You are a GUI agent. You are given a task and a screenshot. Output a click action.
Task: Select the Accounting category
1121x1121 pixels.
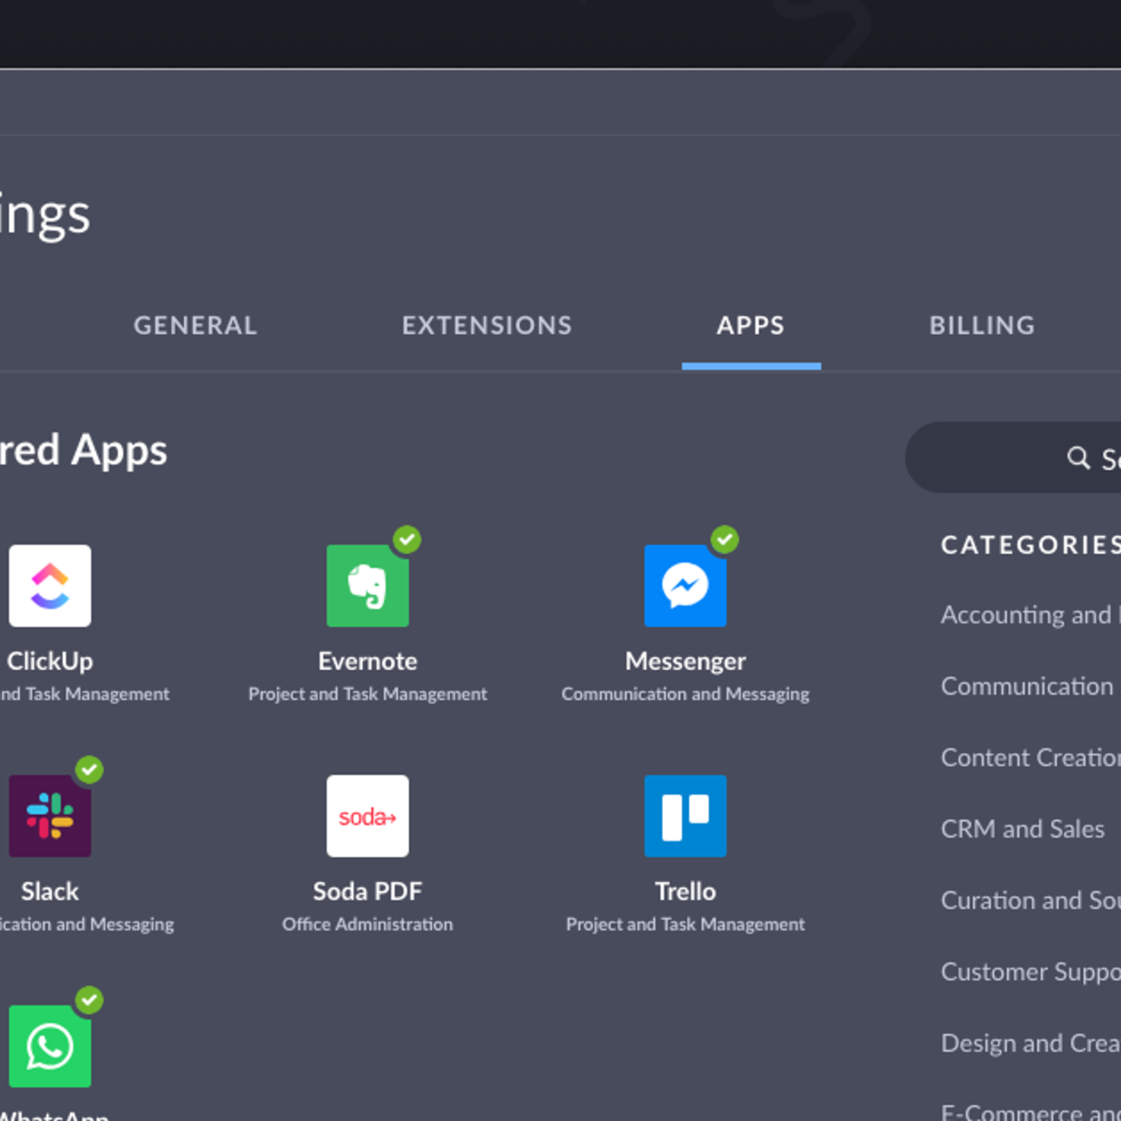1031,614
